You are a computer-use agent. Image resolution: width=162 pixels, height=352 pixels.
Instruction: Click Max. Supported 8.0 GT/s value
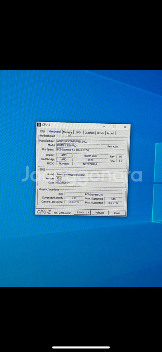click(x=113, y=203)
